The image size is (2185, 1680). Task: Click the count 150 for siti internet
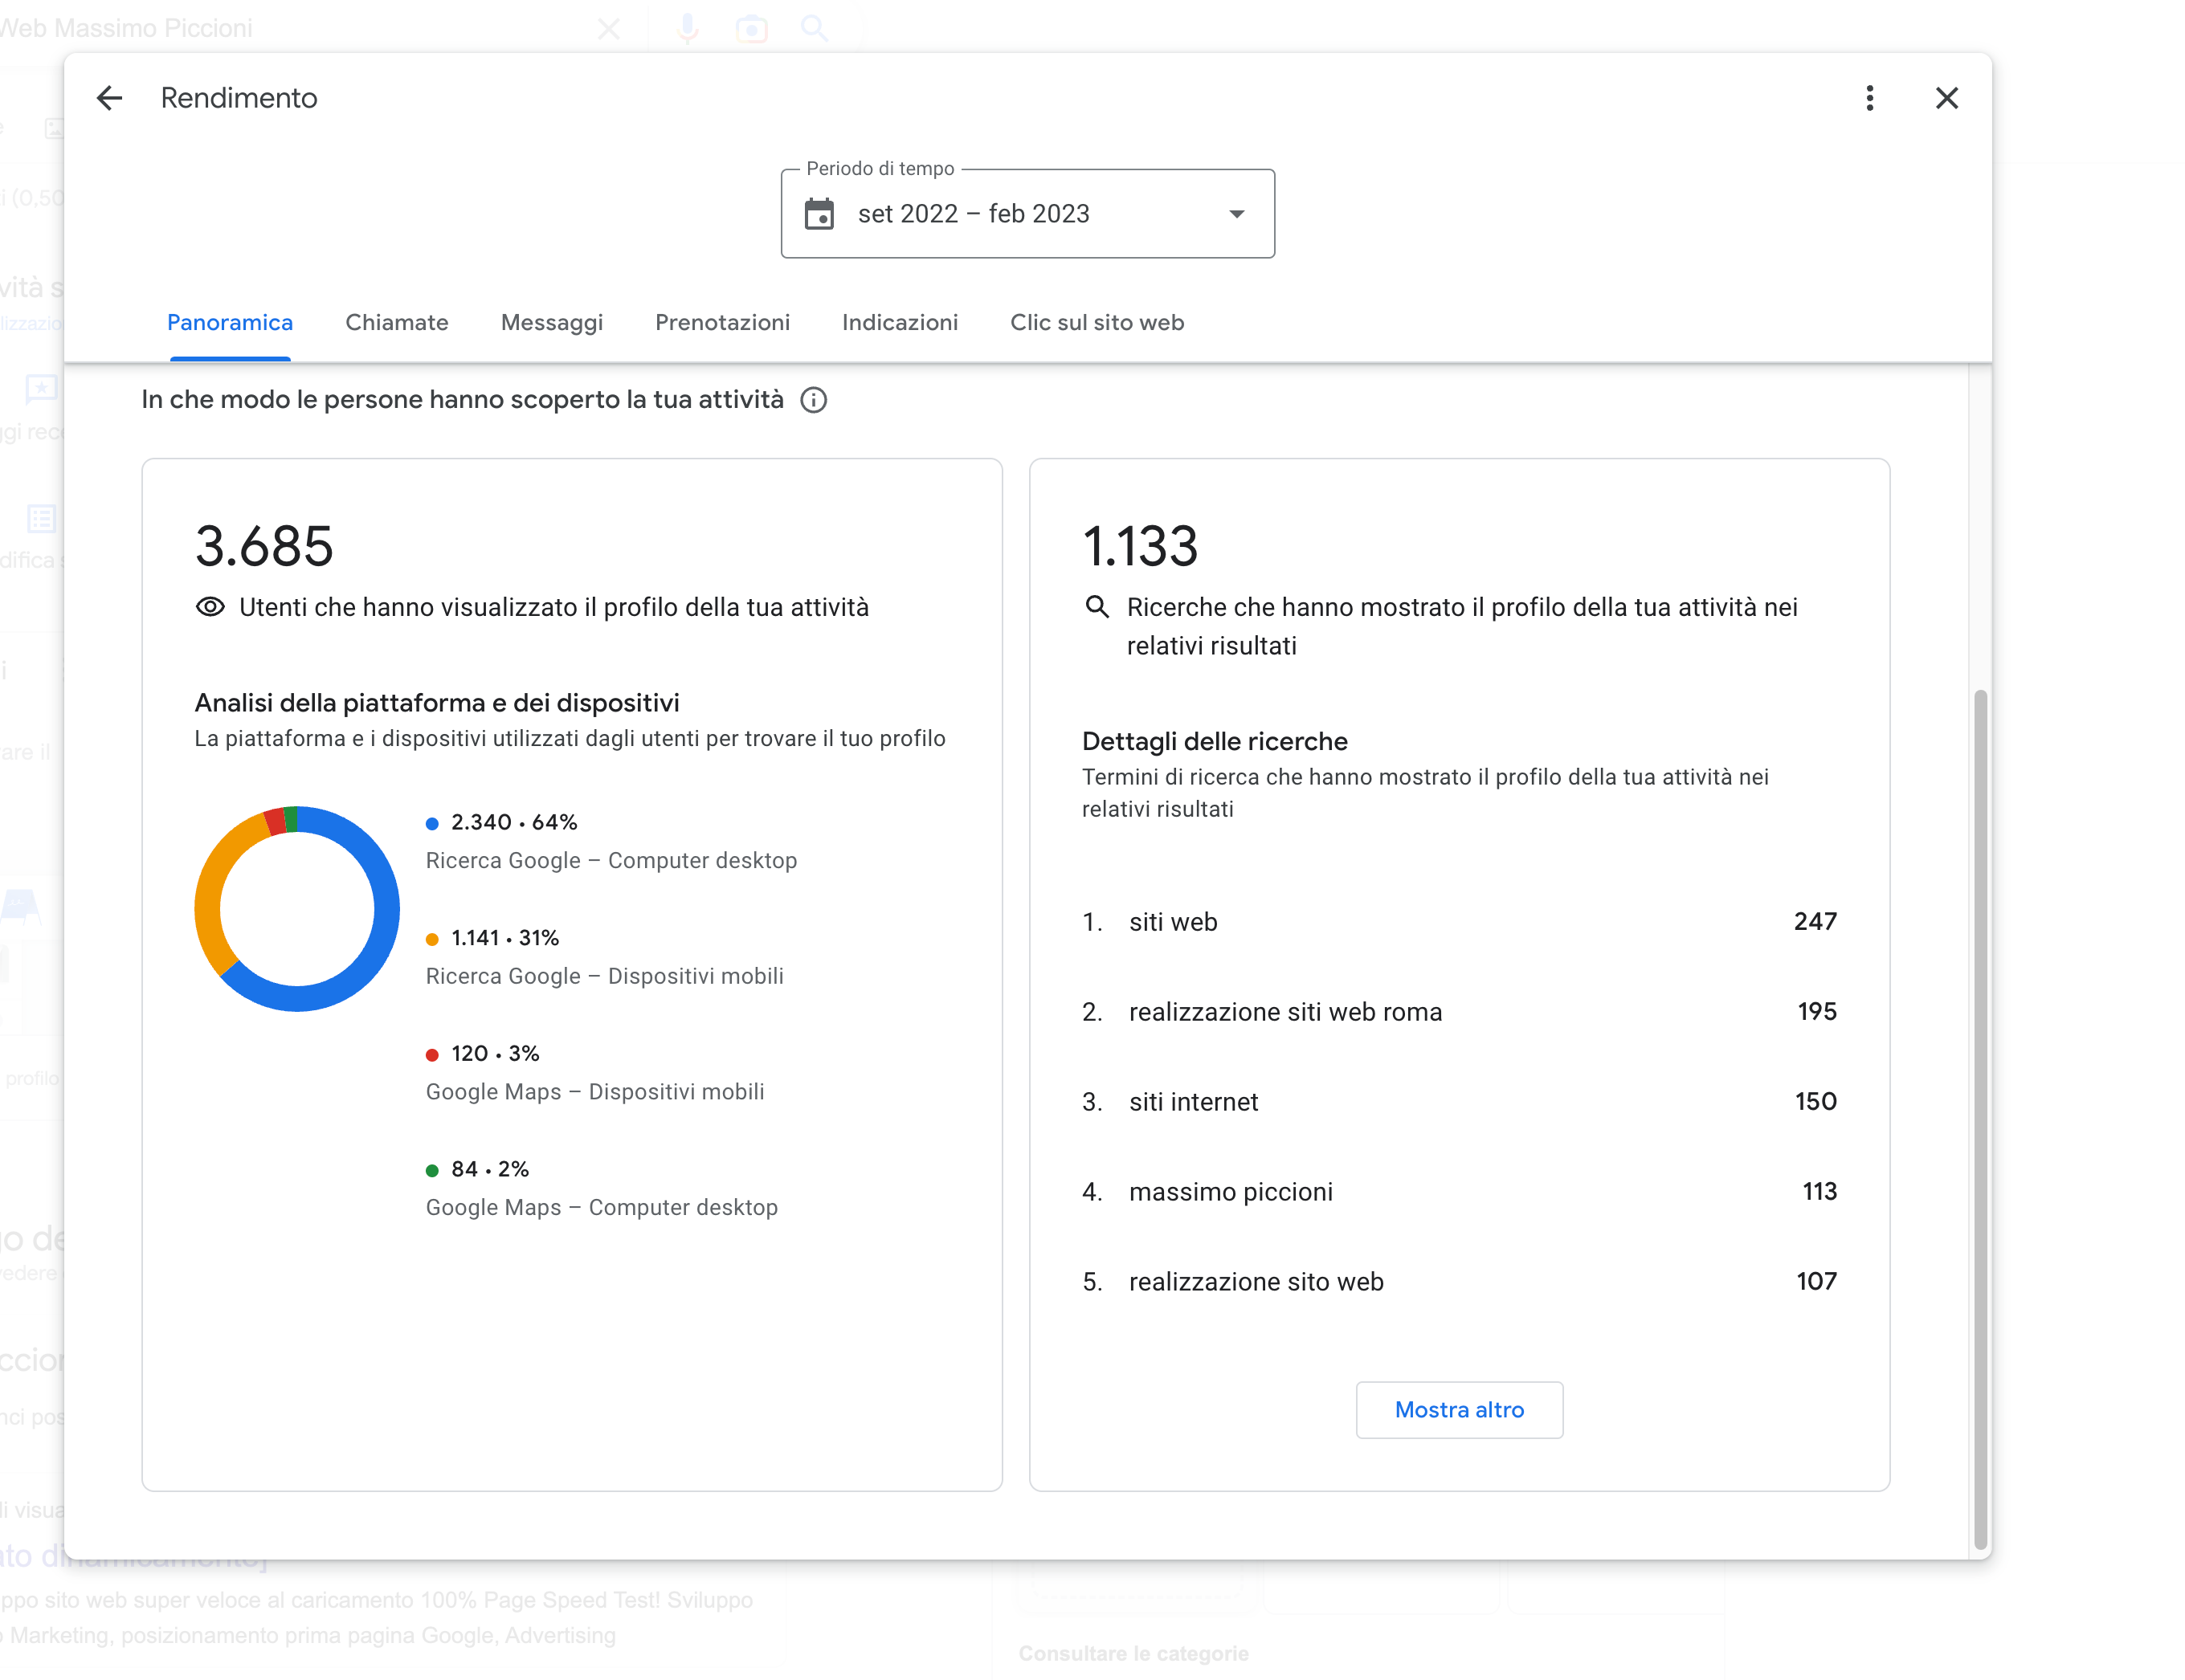(1815, 1101)
